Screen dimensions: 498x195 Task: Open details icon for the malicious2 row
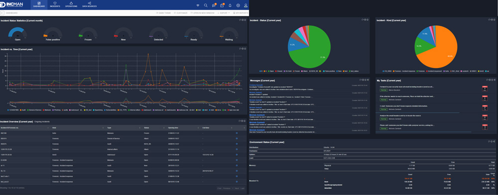(237, 154)
